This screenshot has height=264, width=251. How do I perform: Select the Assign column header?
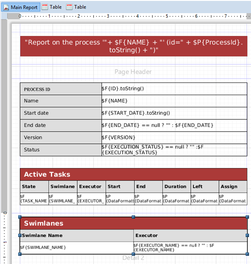pos(233,187)
